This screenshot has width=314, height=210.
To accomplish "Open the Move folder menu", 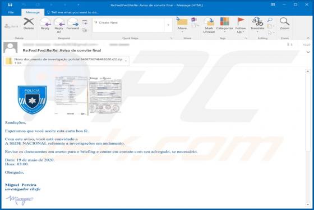I will click(x=182, y=25).
